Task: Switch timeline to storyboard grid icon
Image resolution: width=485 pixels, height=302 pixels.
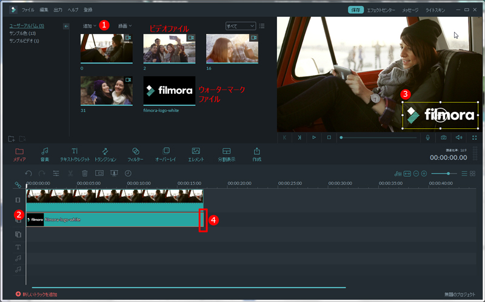Action: click(x=473, y=174)
